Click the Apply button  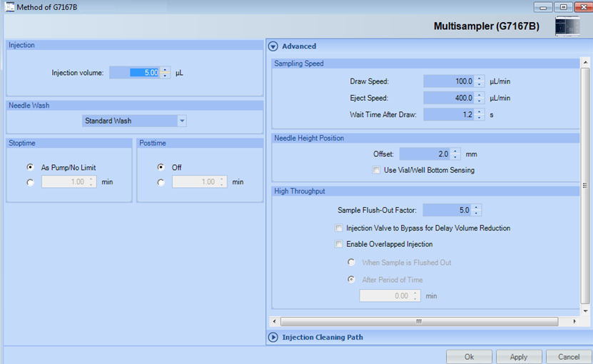[518, 356]
